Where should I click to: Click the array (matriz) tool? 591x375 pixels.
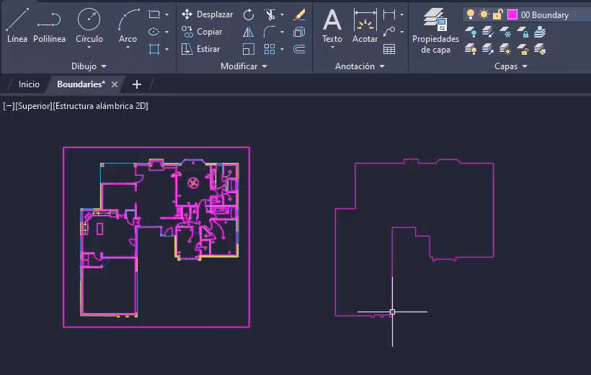tap(270, 49)
